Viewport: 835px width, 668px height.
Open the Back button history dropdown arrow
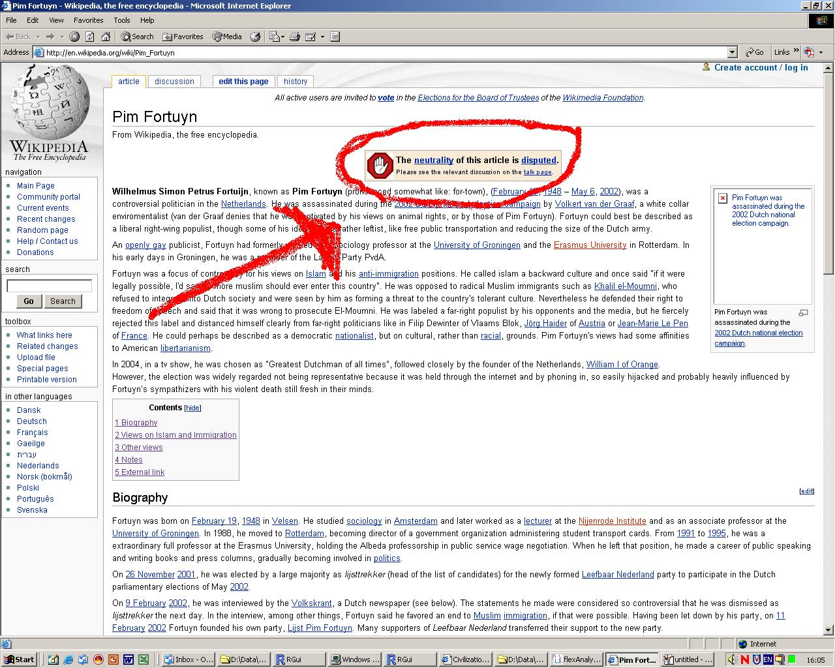pyautogui.click(x=38, y=37)
